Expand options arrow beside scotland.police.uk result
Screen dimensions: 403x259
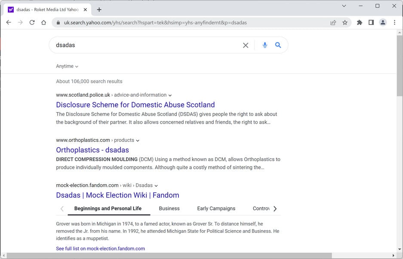pyautogui.click(x=170, y=95)
